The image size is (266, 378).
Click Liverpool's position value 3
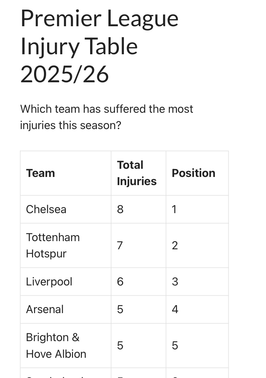174,282
